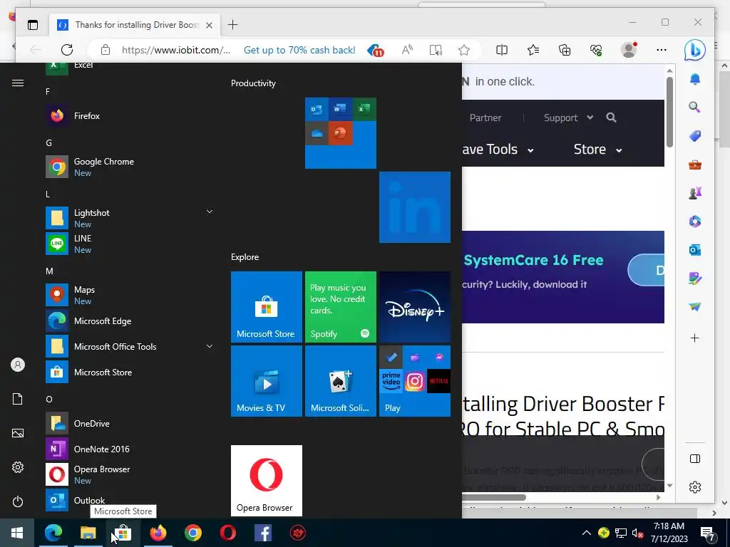Add this page to favorites

point(463,50)
